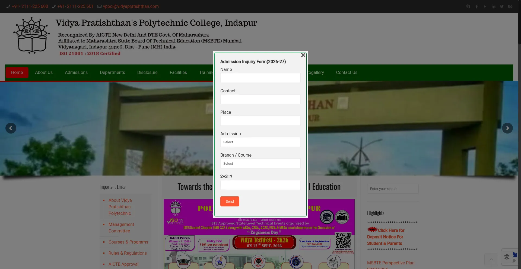Click the Name input field
521x269 pixels.
pos(260,78)
